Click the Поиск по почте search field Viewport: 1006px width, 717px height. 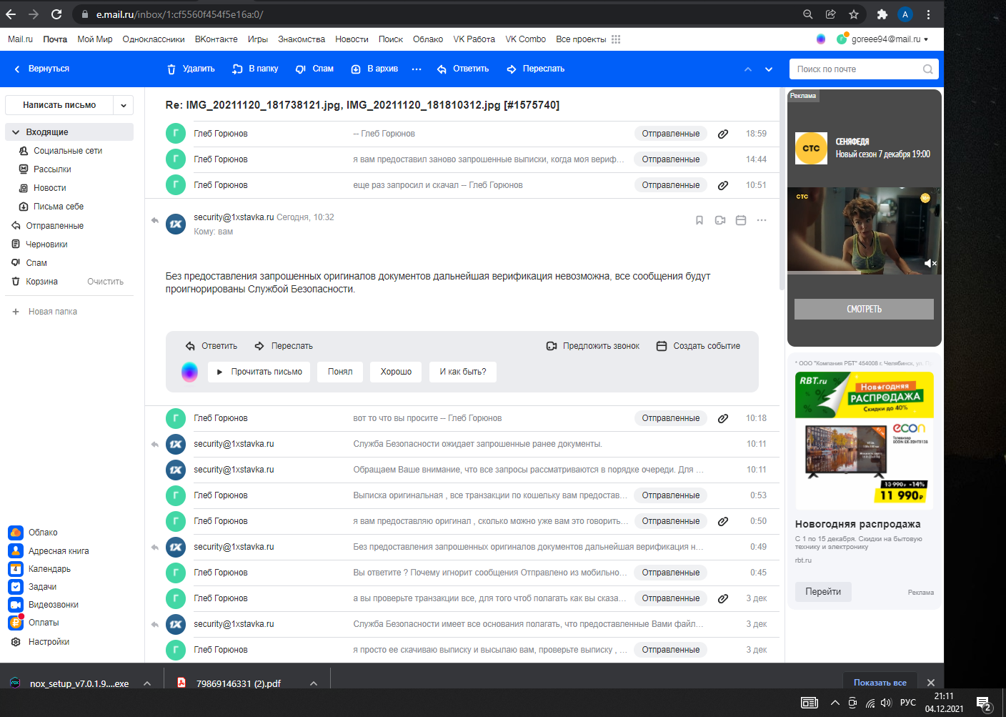pos(857,69)
